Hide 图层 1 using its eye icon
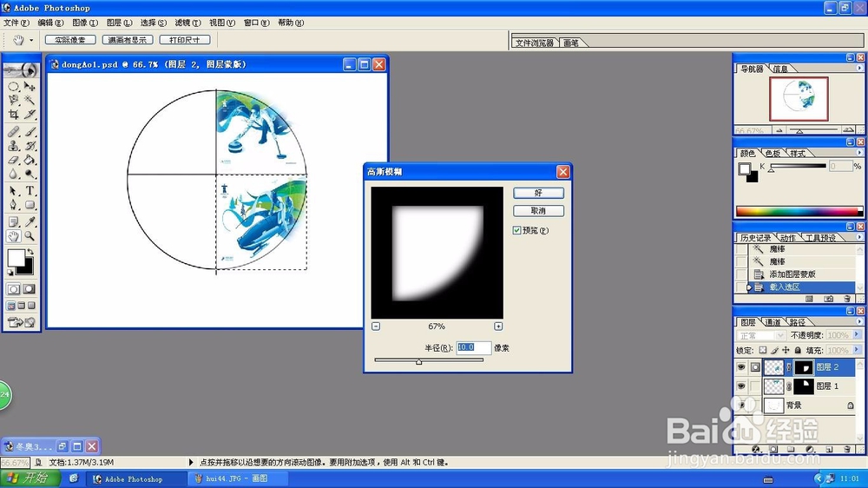Screen dimensions: 868x488 coord(741,386)
